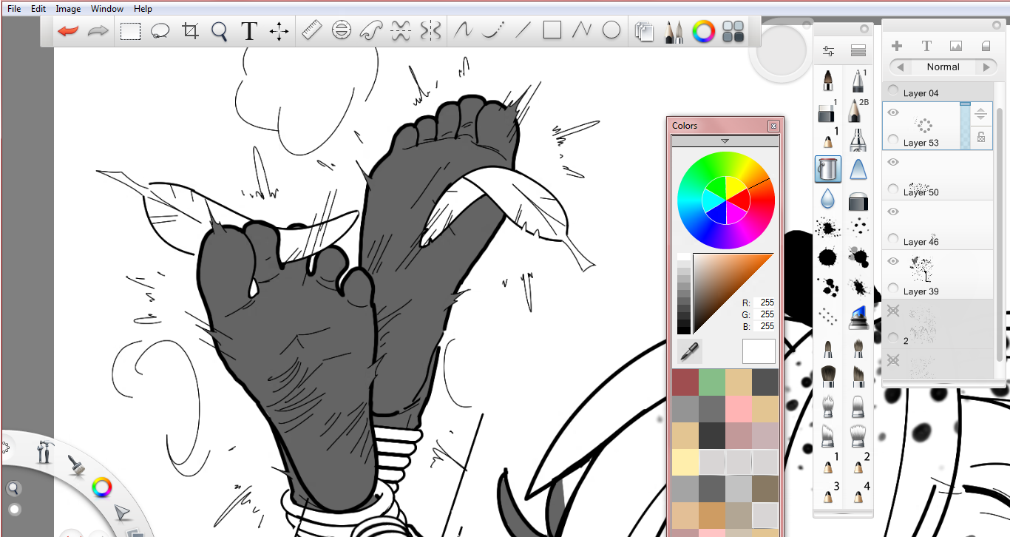Screen dimensions: 1010x537
Task: Pick the light pink palette swatch
Action: pyautogui.click(x=738, y=409)
